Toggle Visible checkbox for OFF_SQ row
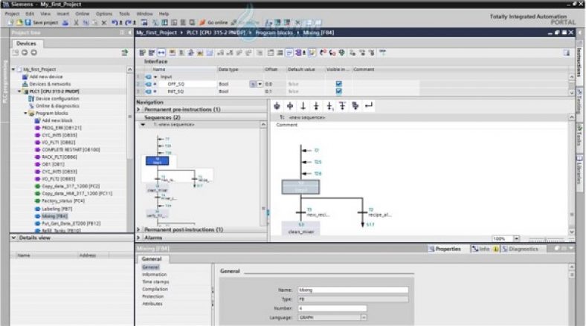Screen dimensions: 586x326 coord(338,84)
